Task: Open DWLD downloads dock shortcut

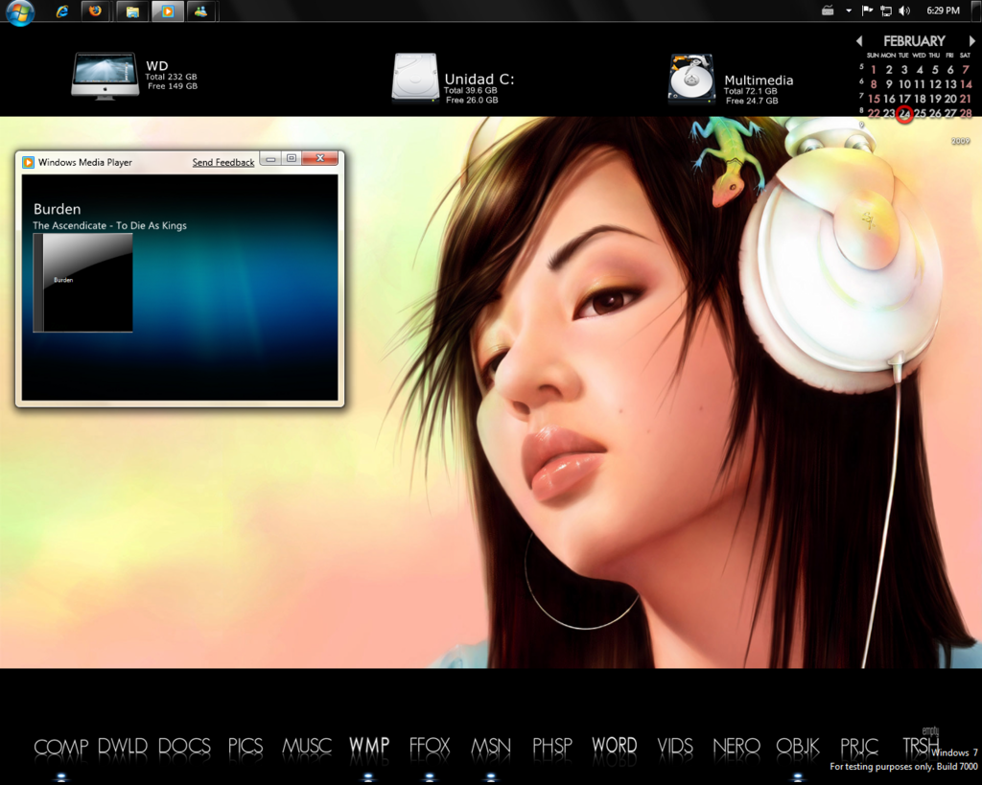Action: click(122, 747)
